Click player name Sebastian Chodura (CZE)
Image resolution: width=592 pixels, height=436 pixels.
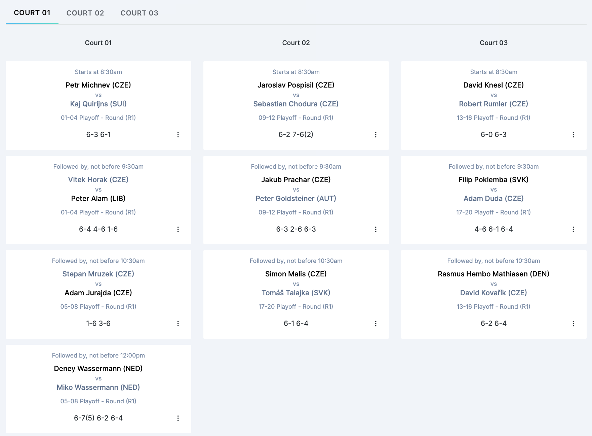tap(296, 104)
